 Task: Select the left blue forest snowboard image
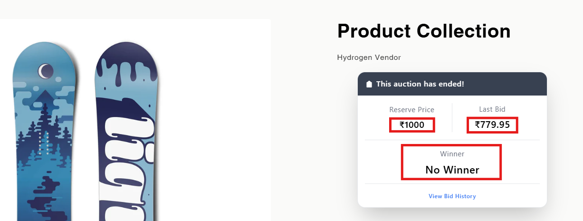point(44,132)
